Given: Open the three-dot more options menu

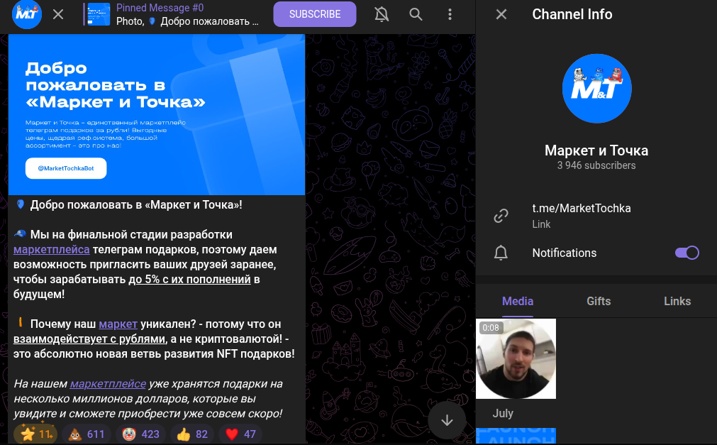Looking at the screenshot, I should tap(450, 14).
